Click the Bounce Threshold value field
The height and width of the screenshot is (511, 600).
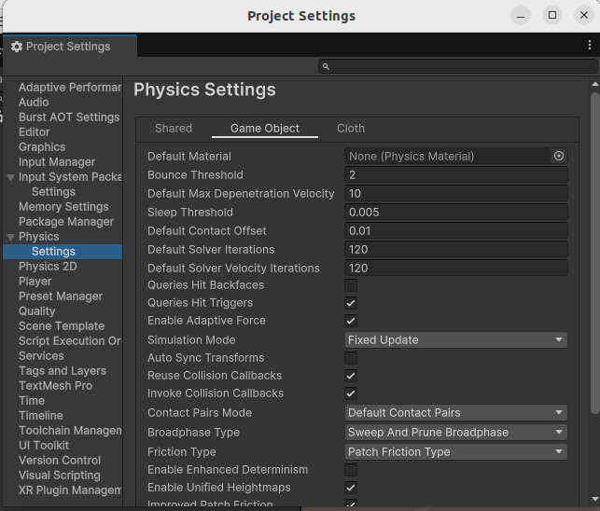coord(455,175)
